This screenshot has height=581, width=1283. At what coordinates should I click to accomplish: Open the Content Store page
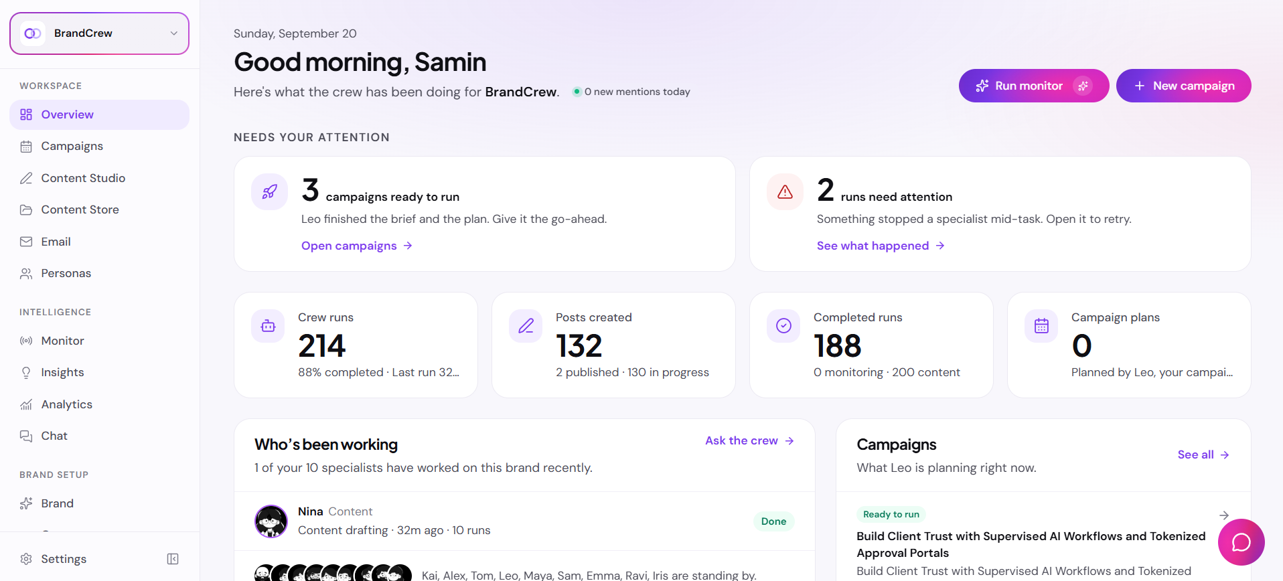click(99, 210)
